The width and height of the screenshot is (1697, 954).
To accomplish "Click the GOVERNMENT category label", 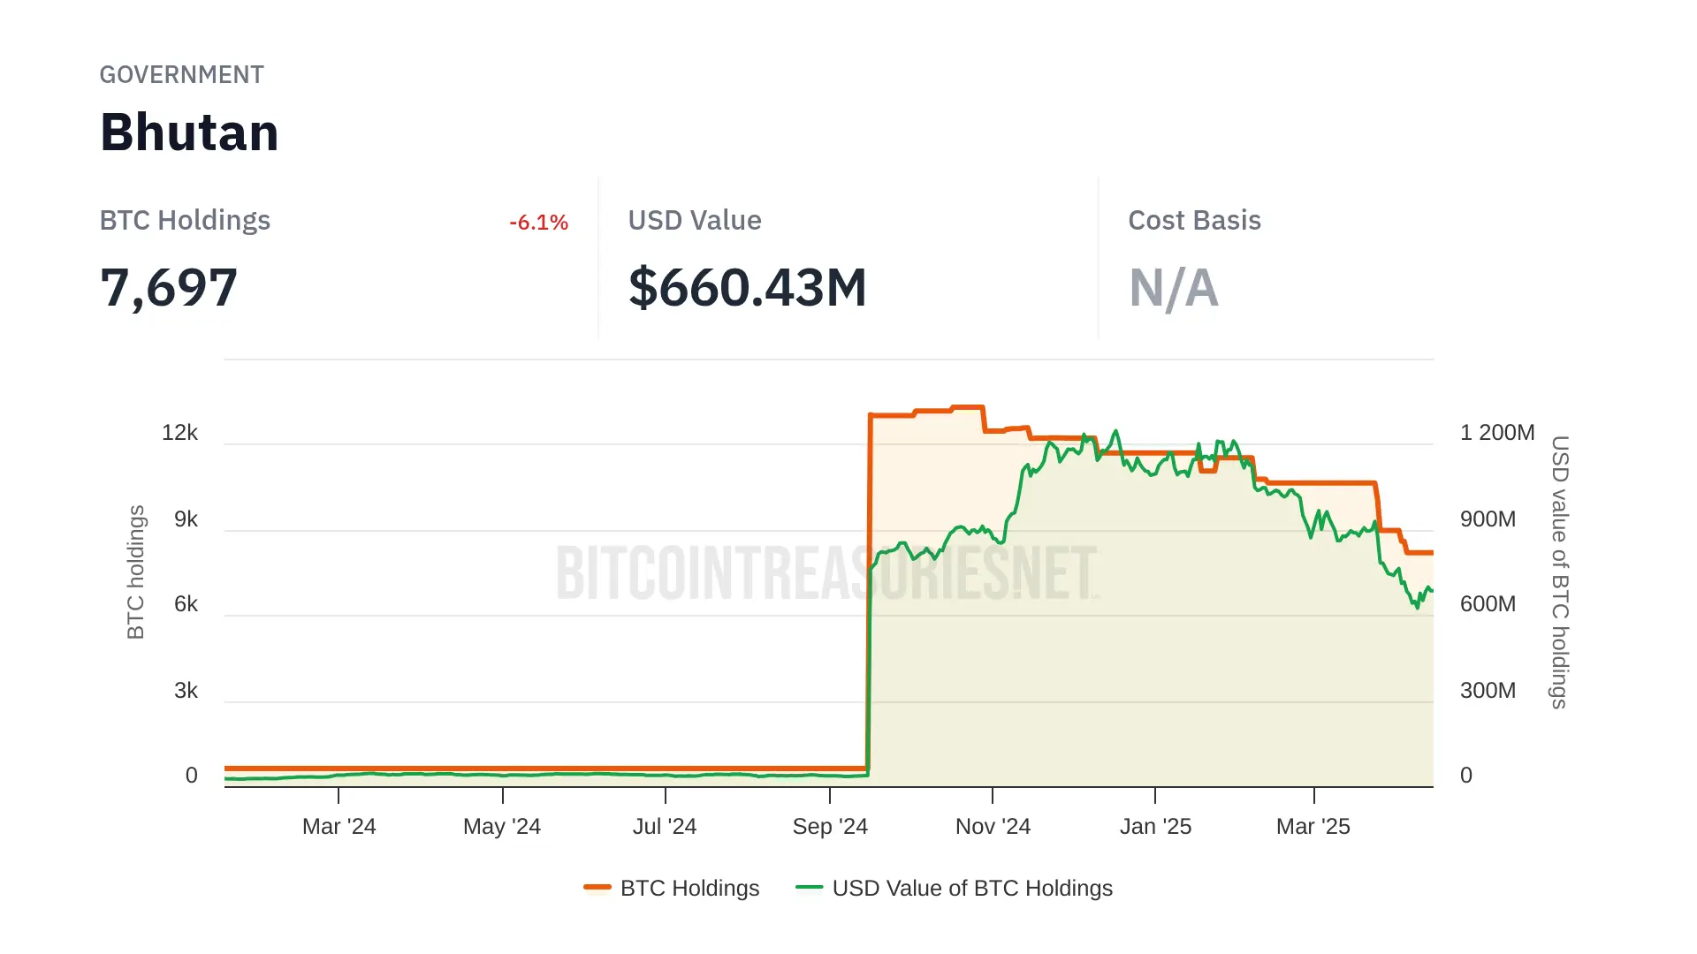I will tap(181, 75).
